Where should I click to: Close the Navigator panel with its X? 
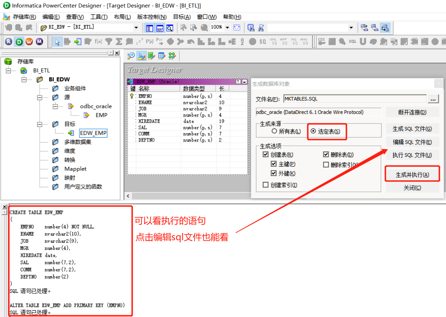pyautogui.click(x=117, y=53)
